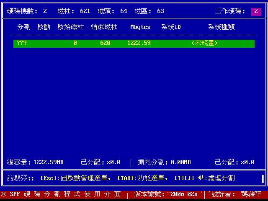Click the 系統種類 column header
The image size is (268, 201).
click(221, 27)
